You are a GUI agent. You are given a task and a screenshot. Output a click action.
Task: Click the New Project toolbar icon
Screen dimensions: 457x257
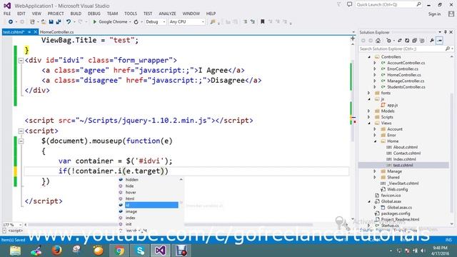tap(32, 22)
